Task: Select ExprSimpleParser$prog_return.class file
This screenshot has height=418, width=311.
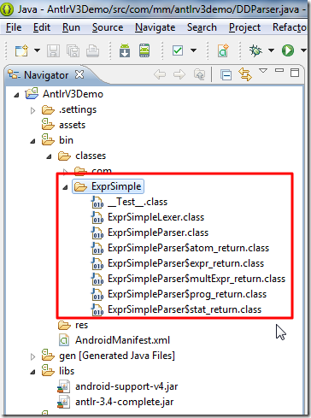Action: [x=187, y=294]
